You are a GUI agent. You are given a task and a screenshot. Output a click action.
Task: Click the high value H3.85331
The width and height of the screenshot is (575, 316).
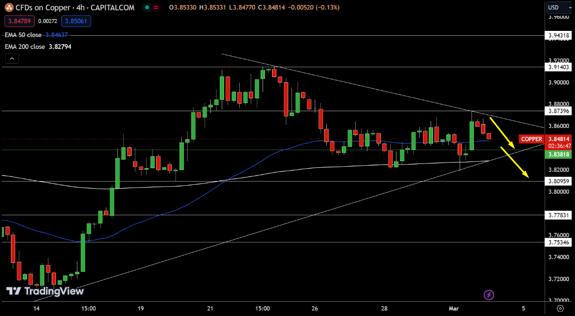(x=213, y=8)
